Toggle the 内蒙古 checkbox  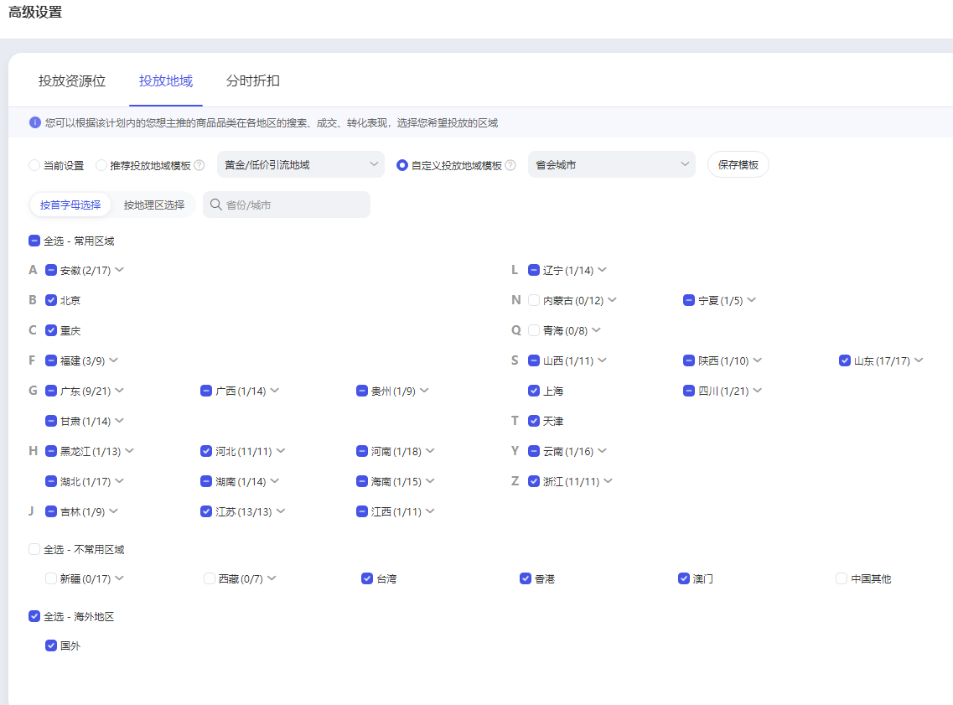click(x=534, y=300)
